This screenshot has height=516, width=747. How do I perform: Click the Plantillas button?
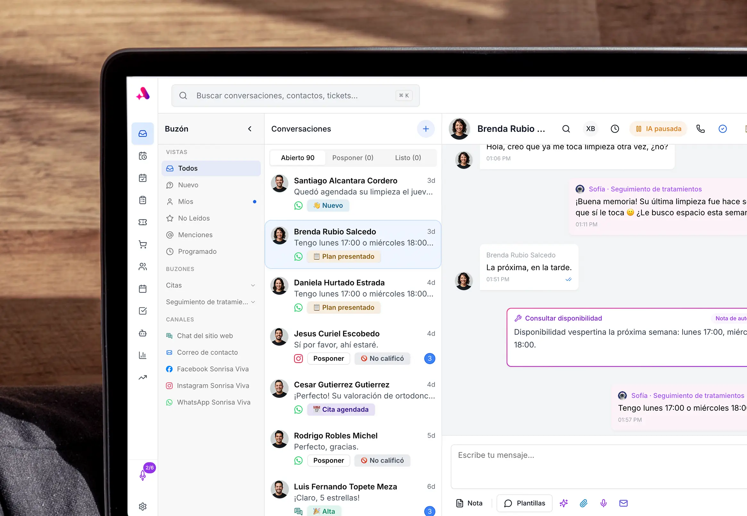(525, 503)
